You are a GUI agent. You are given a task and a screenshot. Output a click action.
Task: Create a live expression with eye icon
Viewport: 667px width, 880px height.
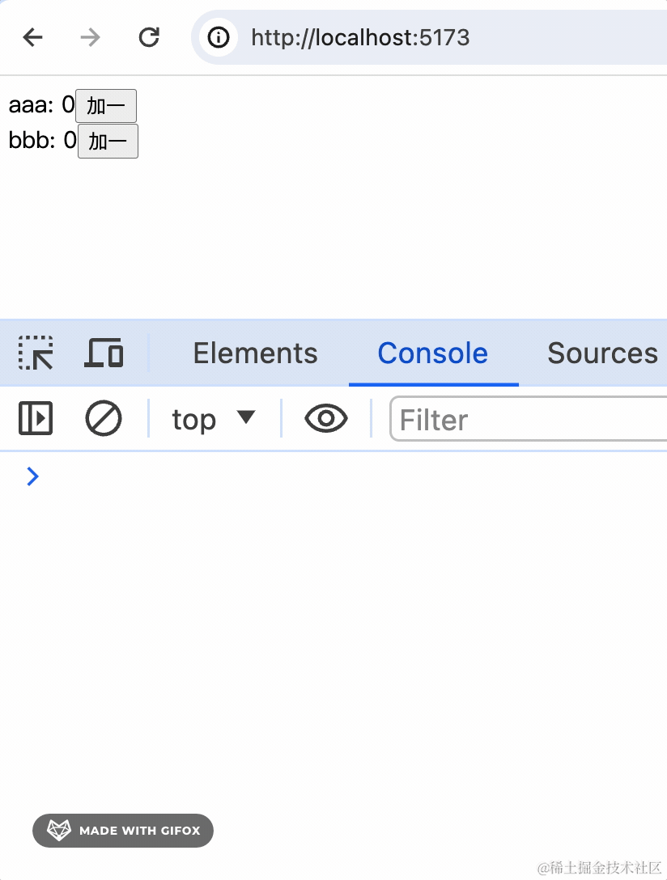(x=325, y=419)
